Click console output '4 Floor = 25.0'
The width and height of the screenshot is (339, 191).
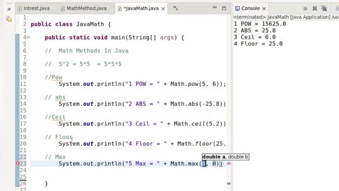click(258, 44)
